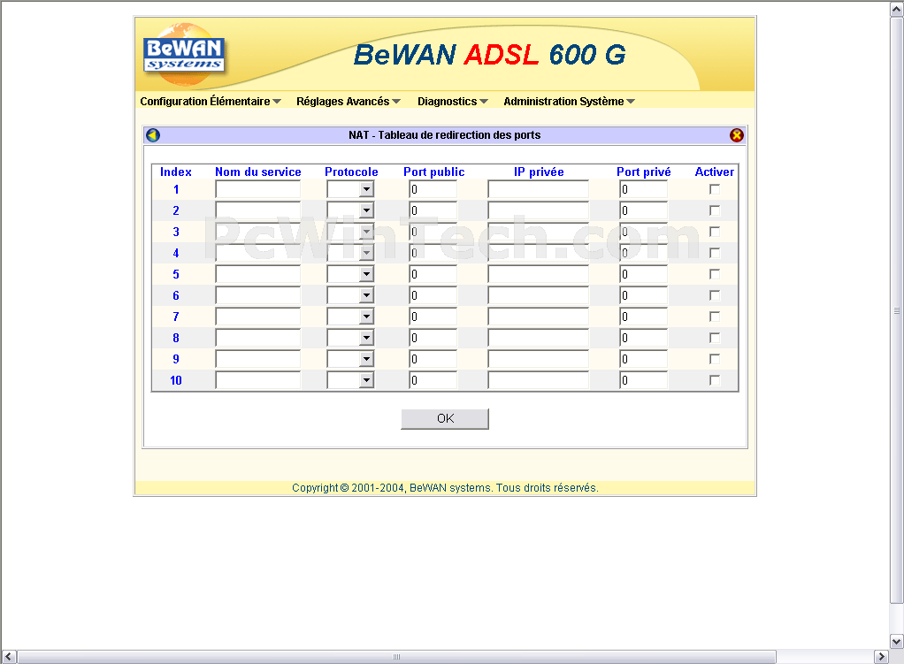This screenshot has width=904, height=664.
Task: Toggle the Activer checkbox for row 9
Action: [715, 359]
